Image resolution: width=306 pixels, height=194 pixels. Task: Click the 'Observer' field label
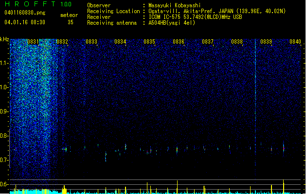(x=99, y=5)
